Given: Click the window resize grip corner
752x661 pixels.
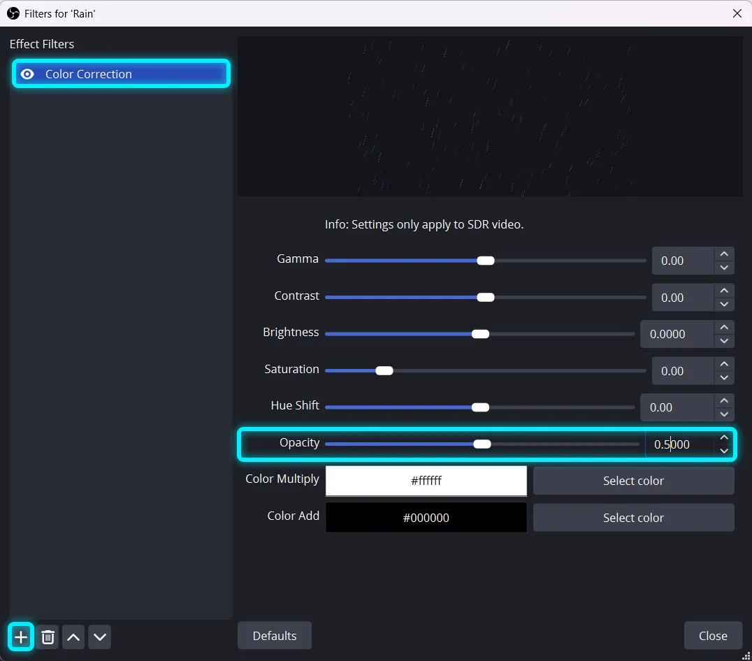Looking at the screenshot, I should 746,655.
